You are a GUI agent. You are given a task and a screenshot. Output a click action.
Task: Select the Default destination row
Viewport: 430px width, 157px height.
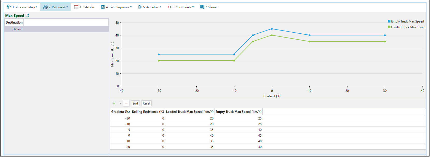pos(18,29)
